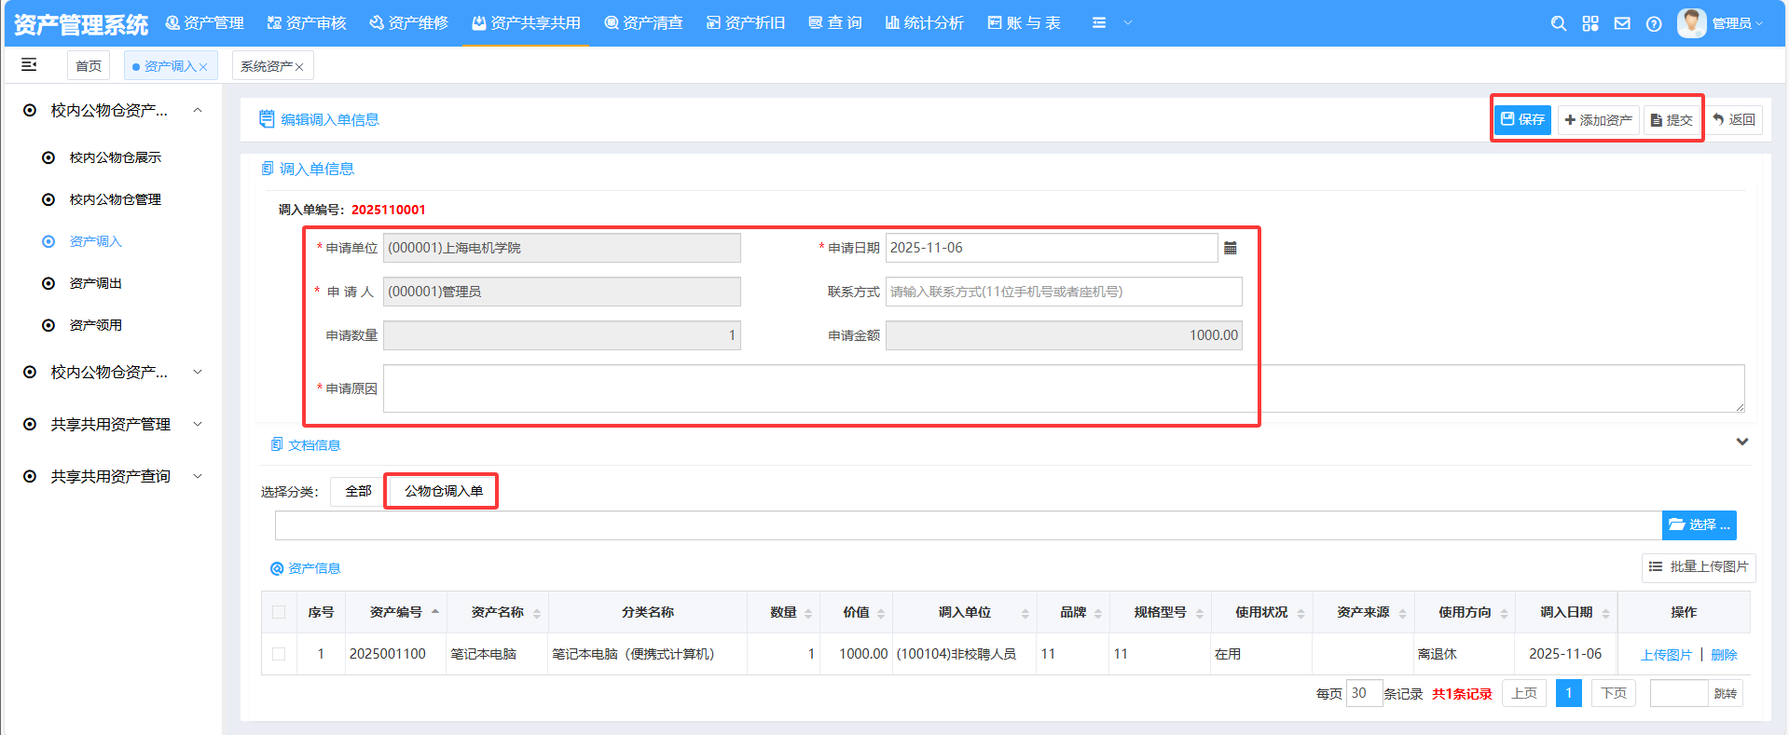Screen dimensions: 1789x735
Task: Click the search magnifier icon in header
Action: [x=1558, y=23]
